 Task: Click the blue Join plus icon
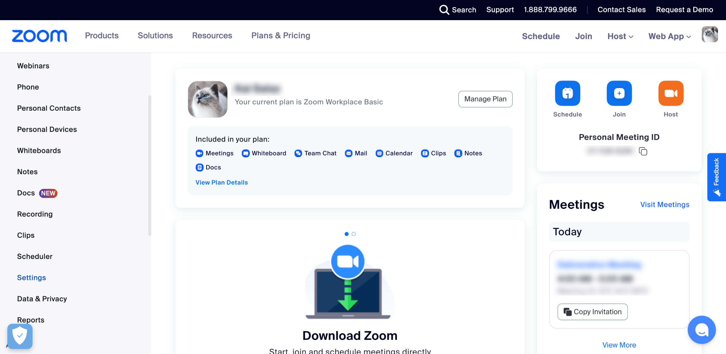(619, 93)
